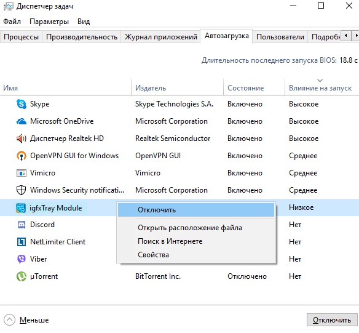Select the Автозагрузка tab

click(226, 36)
